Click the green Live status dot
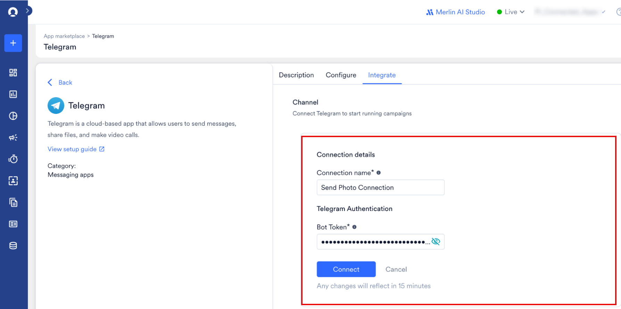Viewport: 621px width, 309px height. point(499,12)
